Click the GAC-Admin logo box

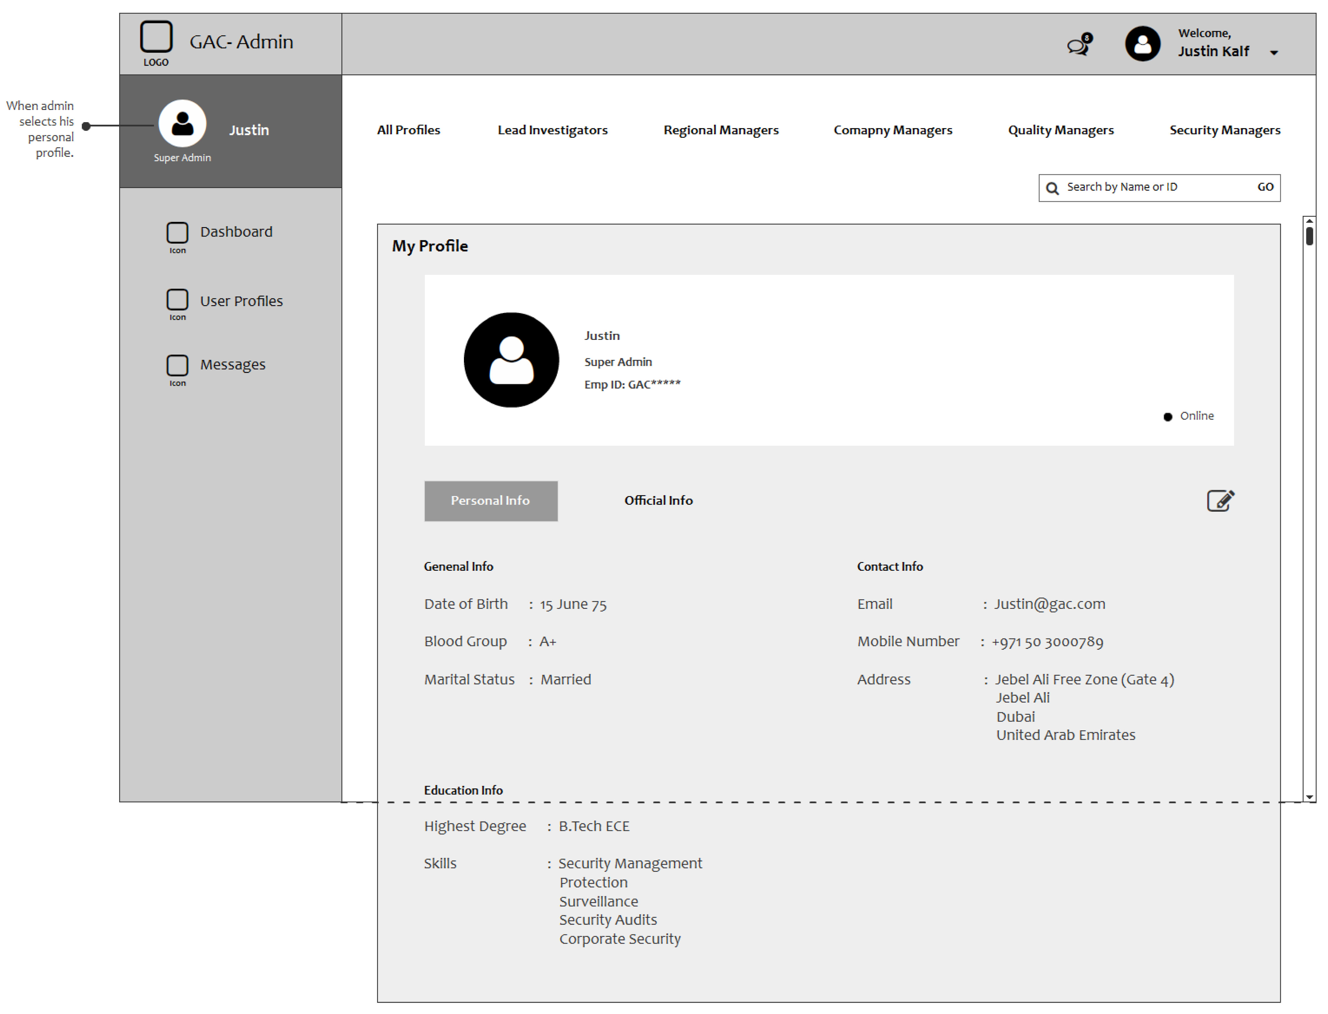tap(156, 37)
